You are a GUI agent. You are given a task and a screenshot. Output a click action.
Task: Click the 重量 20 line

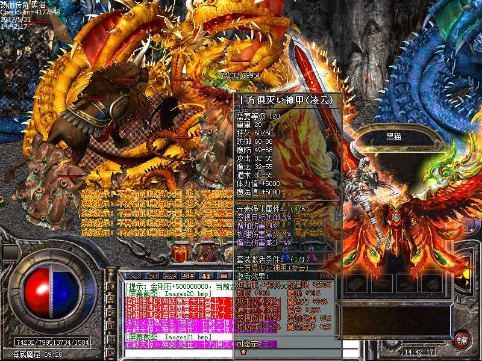tap(249, 125)
